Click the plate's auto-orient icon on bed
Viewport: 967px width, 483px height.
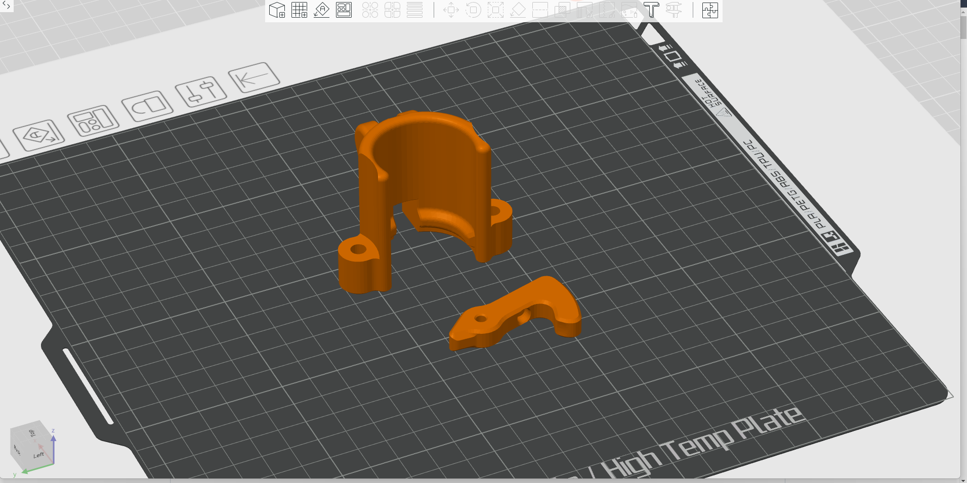point(38,135)
